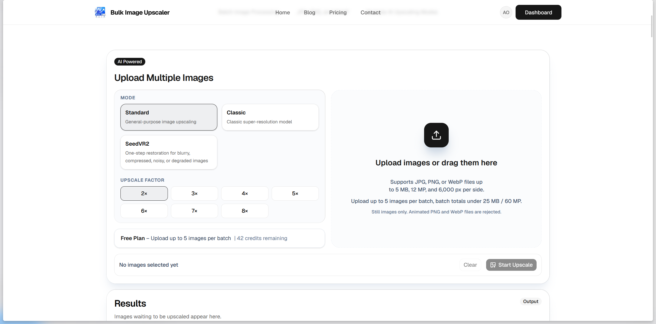This screenshot has height=324, width=656.
Task: Set upscale factor to 3×
Action: [194, 193]
